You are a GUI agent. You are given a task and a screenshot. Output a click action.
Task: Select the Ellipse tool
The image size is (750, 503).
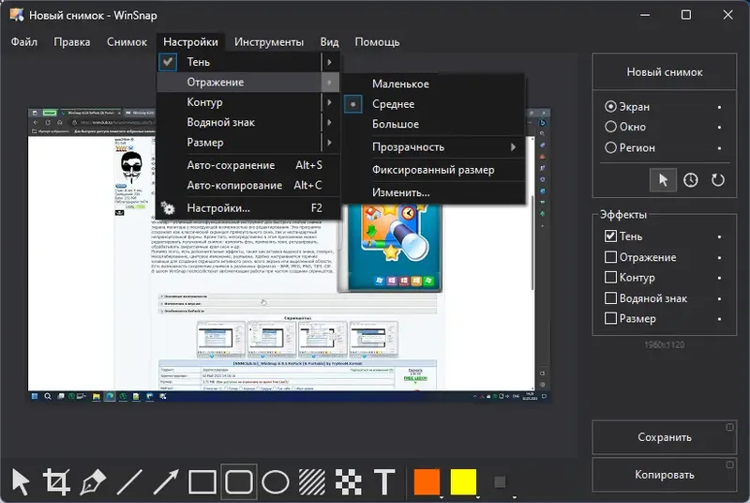point(276,481)
